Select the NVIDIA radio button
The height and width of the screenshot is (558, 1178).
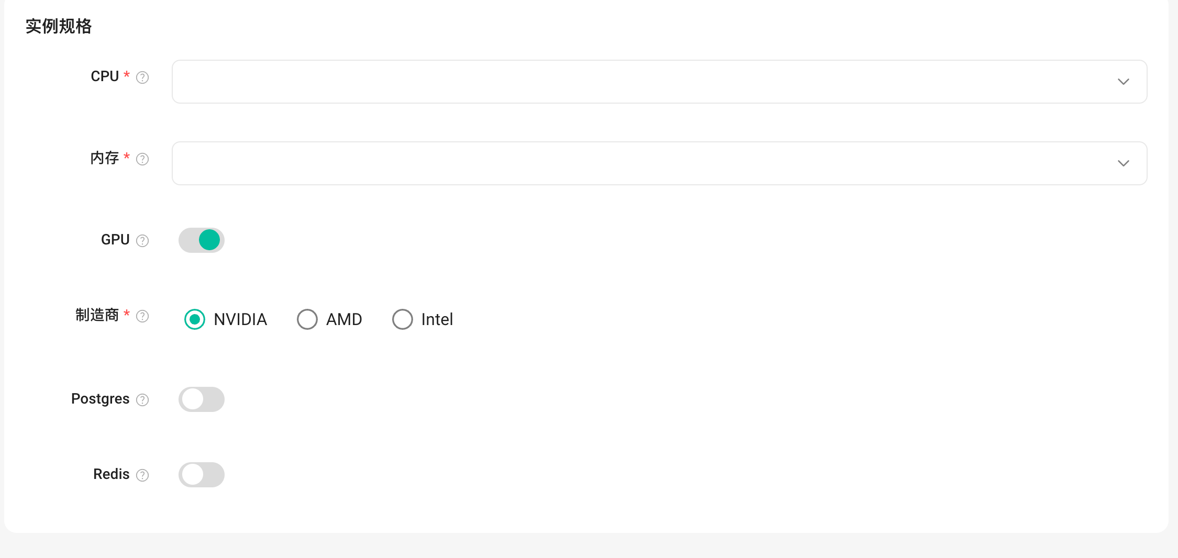pyautogui.click(x=195, y=319)
